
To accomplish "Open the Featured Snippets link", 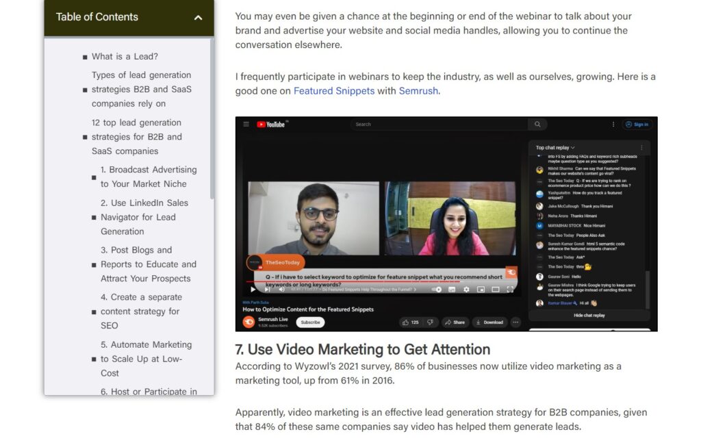I will (x=333, y=90).
